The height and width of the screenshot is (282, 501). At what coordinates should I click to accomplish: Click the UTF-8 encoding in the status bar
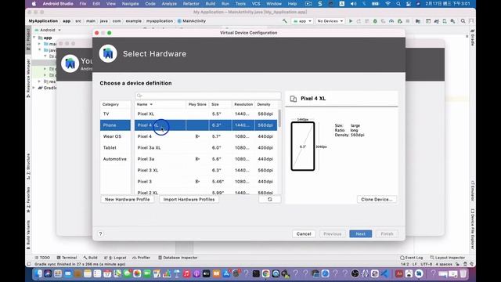point(426,265)
